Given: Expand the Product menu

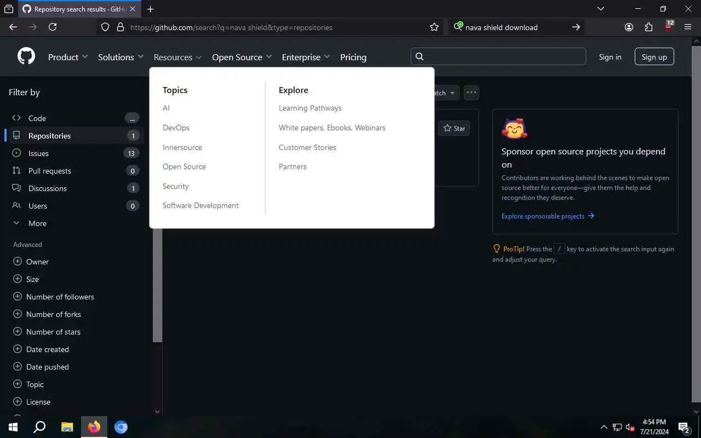Looking at the screenshot, I should 68,57.
